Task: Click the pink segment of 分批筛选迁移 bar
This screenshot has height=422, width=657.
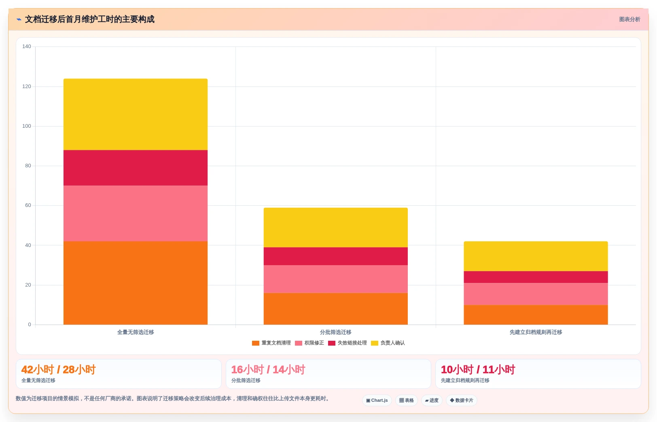Action: pyautogui.click(x=336, y=279)
